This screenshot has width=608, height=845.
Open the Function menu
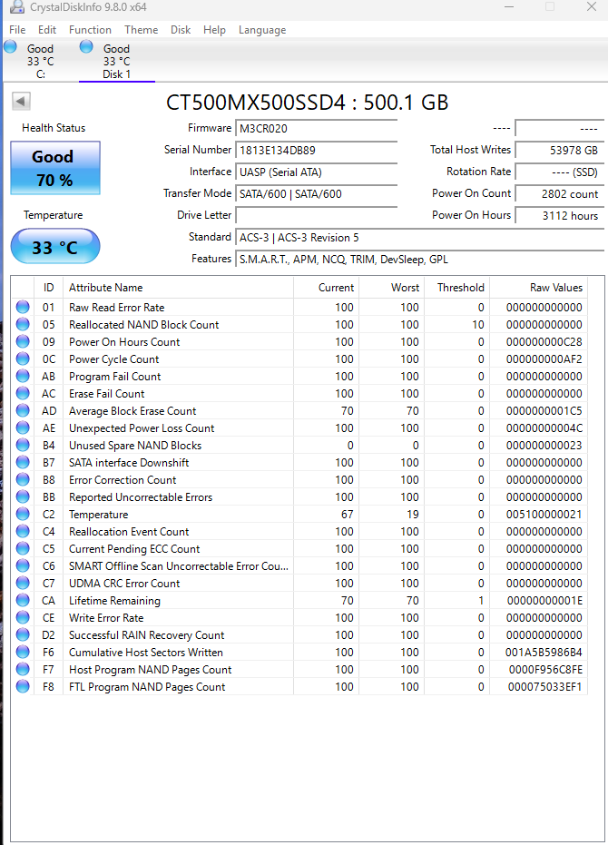pos(90,30)
